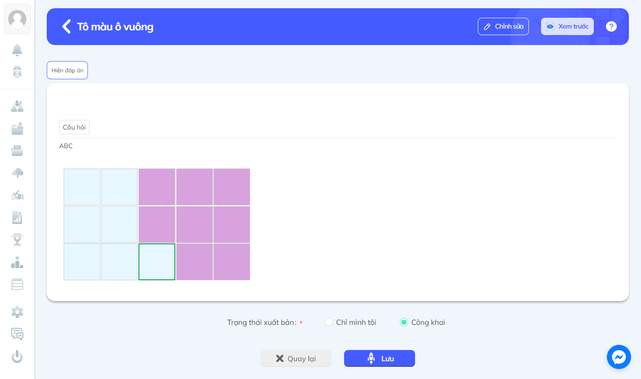This screenshot has width=641, height=379.
Task: Open the feedback chat icon in sidebar
Action: (x=17, y=334)
